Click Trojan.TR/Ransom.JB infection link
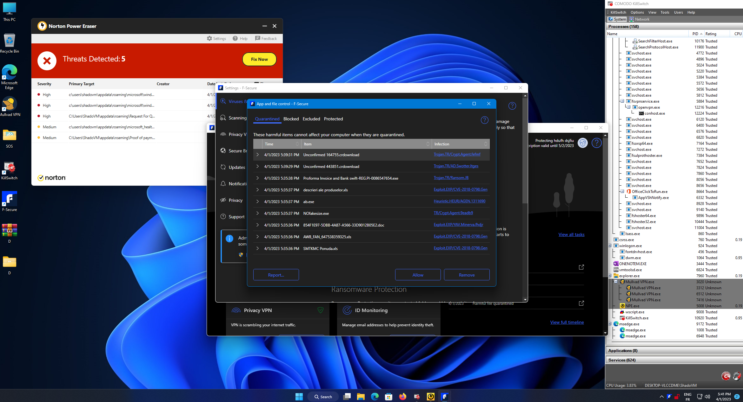The width and height of the screenshot is (743, 402). [451, 178]
